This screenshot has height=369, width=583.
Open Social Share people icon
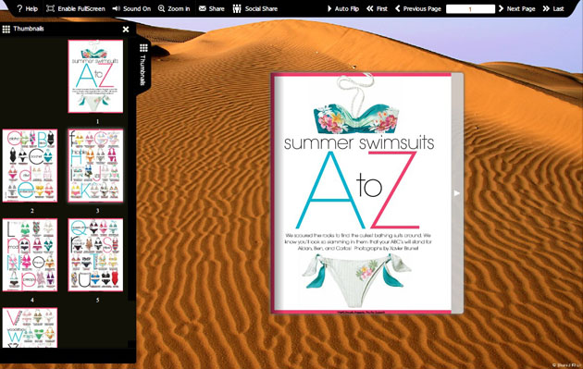237,8
